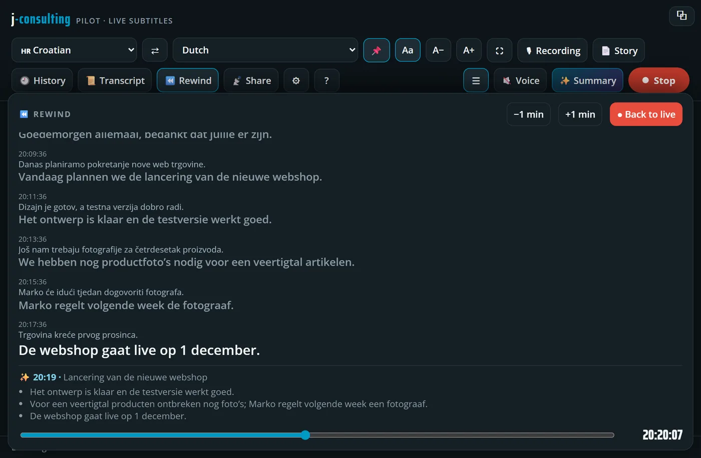The height and width of the screenshot is (458, 701).
Task: Open the Share options
Action: pyautogui.click(x=251, y=80)
